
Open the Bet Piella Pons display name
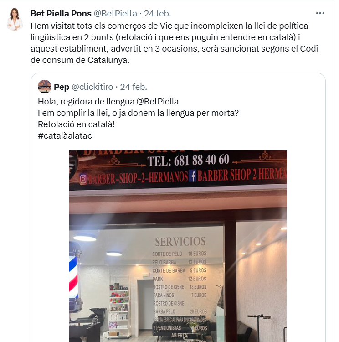point(61,14)
